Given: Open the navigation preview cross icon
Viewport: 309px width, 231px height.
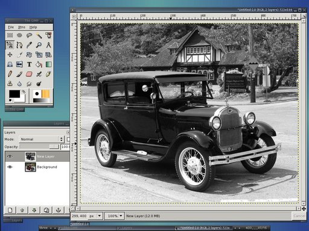Looking at the screenshot, I should 304,209.
